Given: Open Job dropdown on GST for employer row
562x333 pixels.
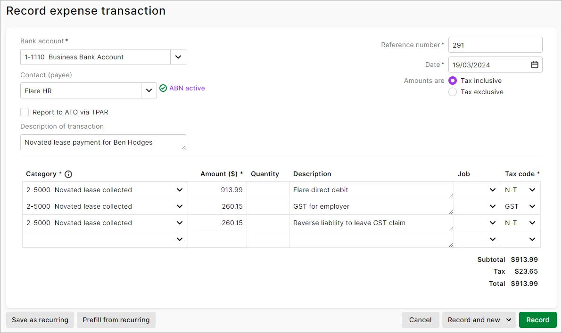Looking at the screenshot, I should (x=493, y=206).
